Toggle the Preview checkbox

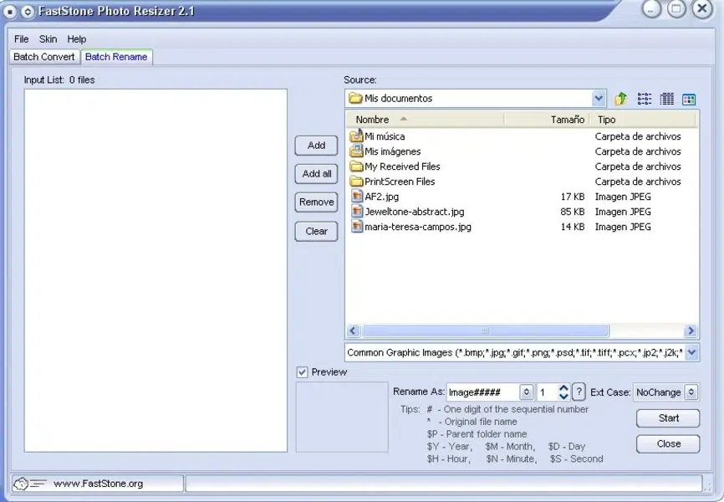(303, 372)
